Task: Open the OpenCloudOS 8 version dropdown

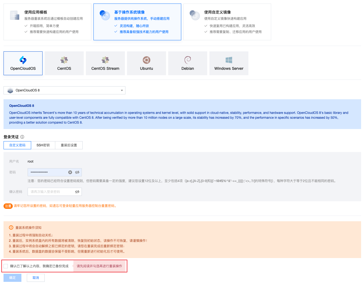Action: (64, 90)
